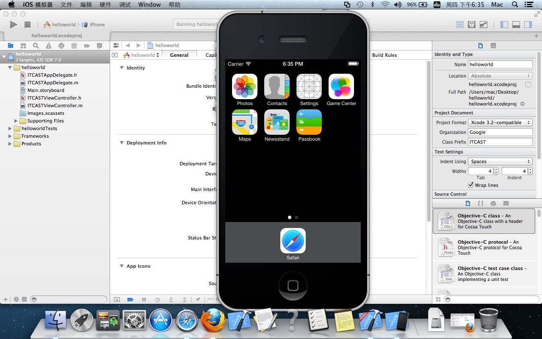Hide the debug area with the bar toggle
The height and width of the screenshot is (339, 542).
click(x=117, y=300)
